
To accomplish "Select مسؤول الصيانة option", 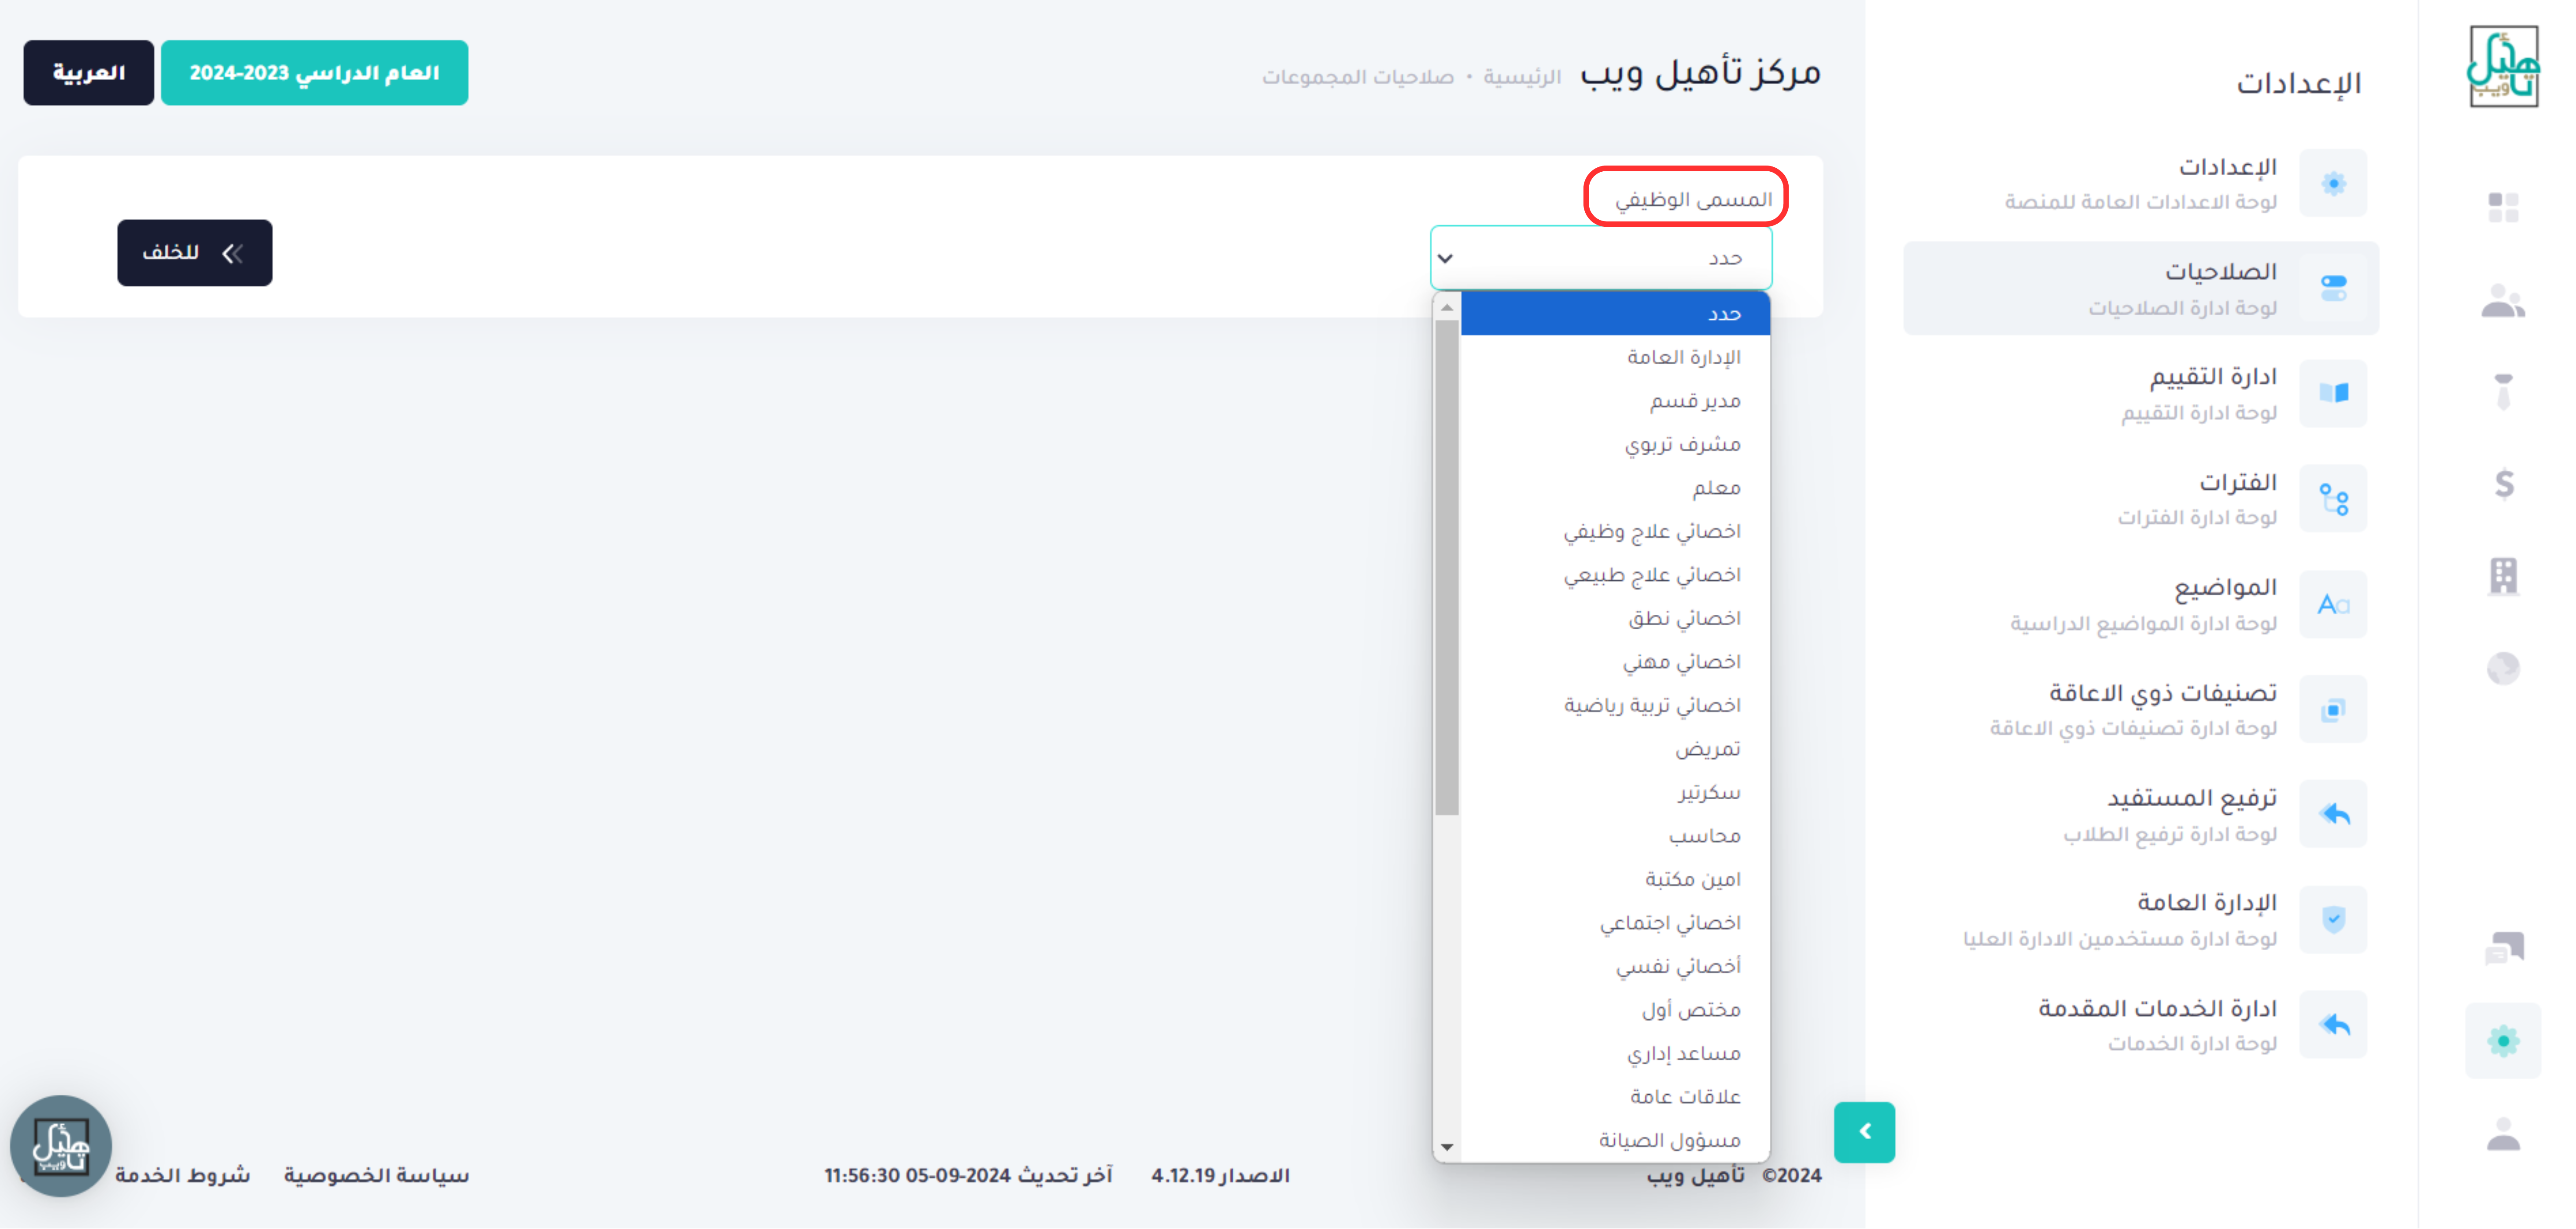I will pos(1615,1140).
